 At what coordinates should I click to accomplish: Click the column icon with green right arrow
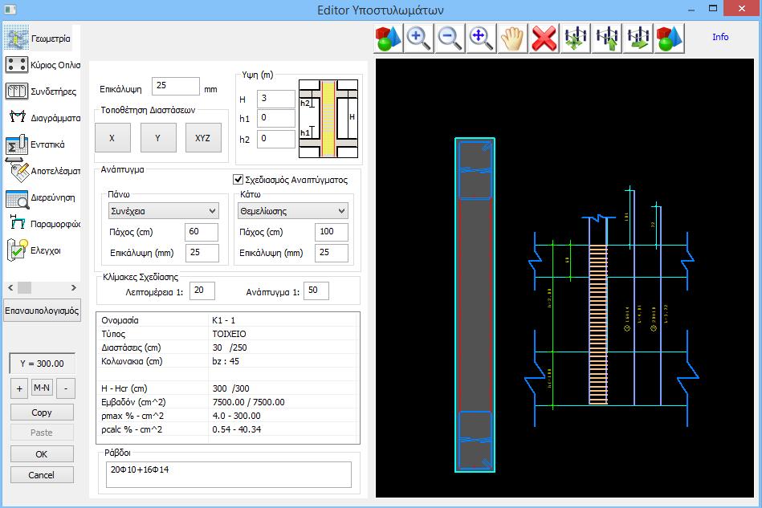[638, 38]
